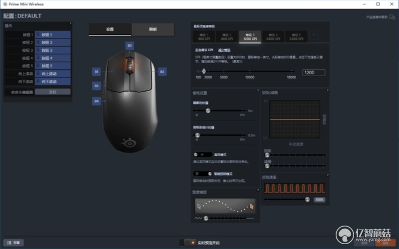399x249 pixels.
Task: Select level 5 3200 CPI tab
Action: (x=296, y=37)
